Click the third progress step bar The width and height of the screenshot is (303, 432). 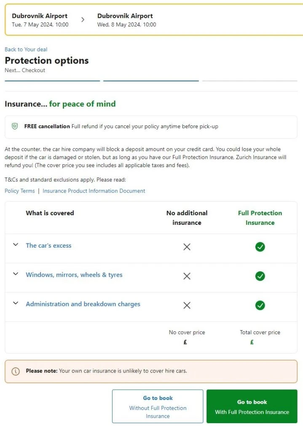pos(249,80)
